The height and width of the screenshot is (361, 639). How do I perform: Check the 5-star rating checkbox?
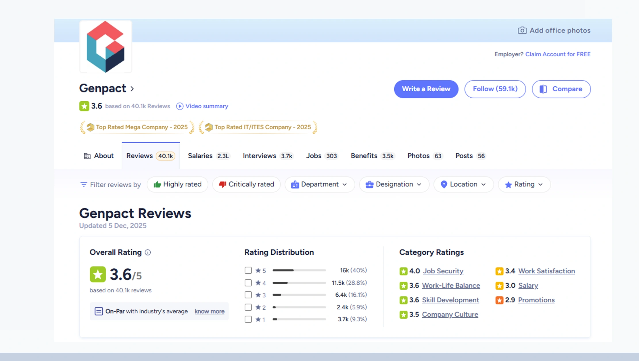click(248, 270)
